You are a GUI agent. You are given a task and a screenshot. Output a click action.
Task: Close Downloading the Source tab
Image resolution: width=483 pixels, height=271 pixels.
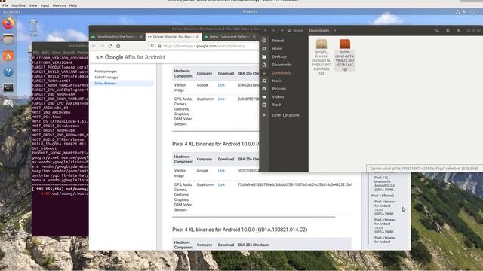(141, 37)
